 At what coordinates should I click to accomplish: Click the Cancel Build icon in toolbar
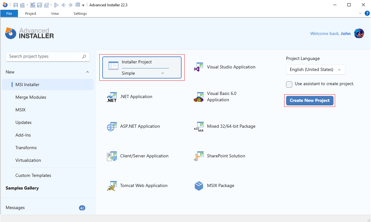coord(33,5)
